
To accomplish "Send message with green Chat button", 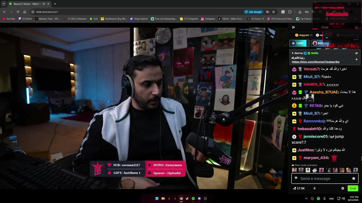I will [353, 188].
